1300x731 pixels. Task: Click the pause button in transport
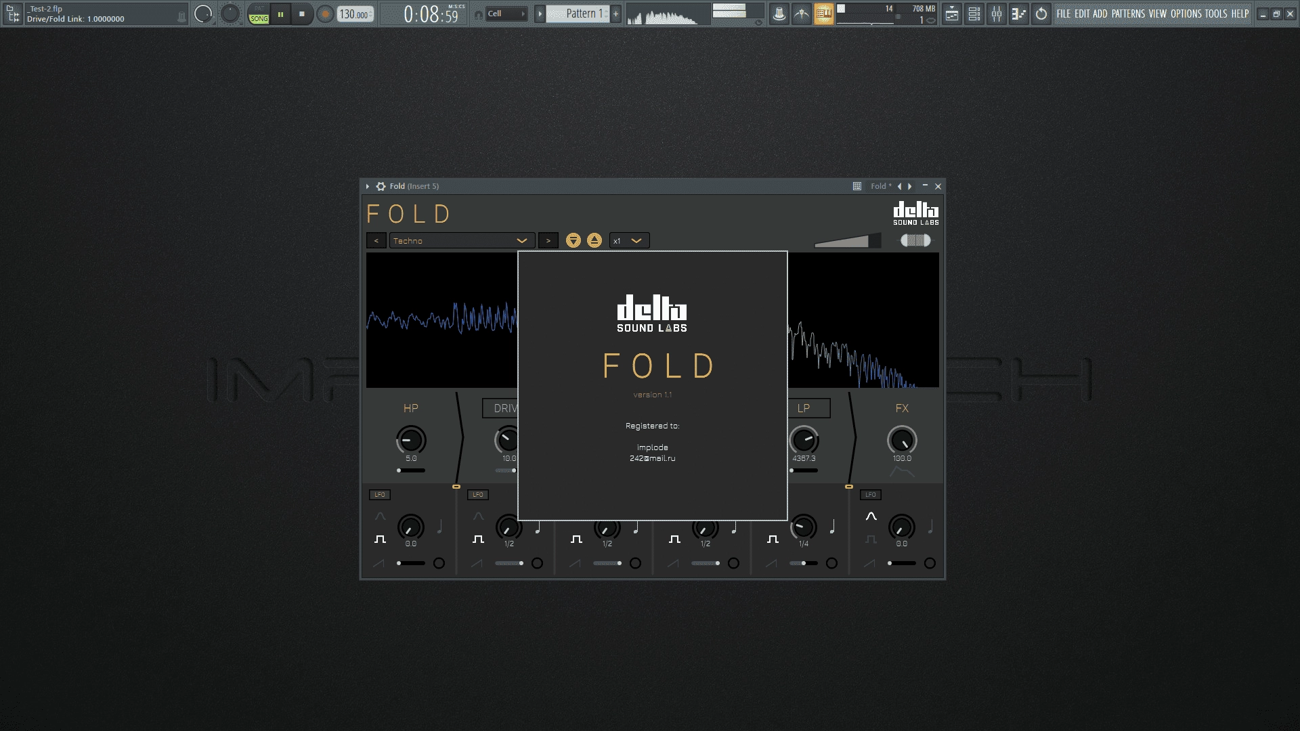tap(280, 14)
